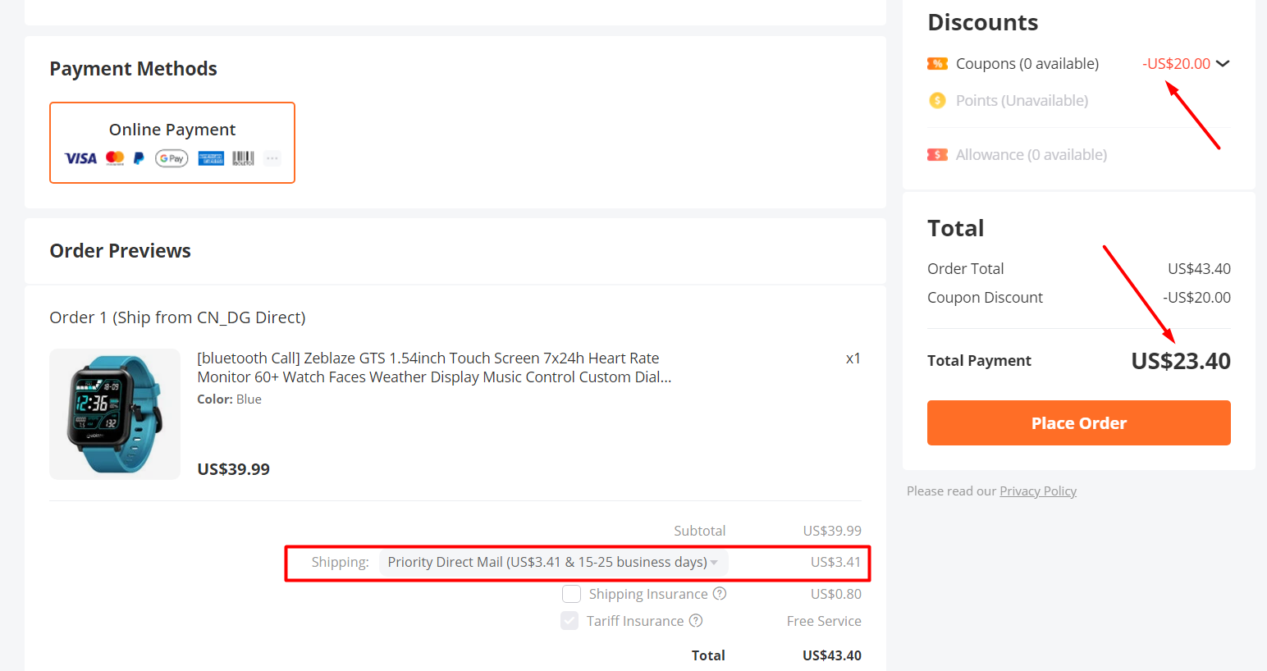
Task: Click the Allowance (0 available) label
Action: pos(1031,154)
